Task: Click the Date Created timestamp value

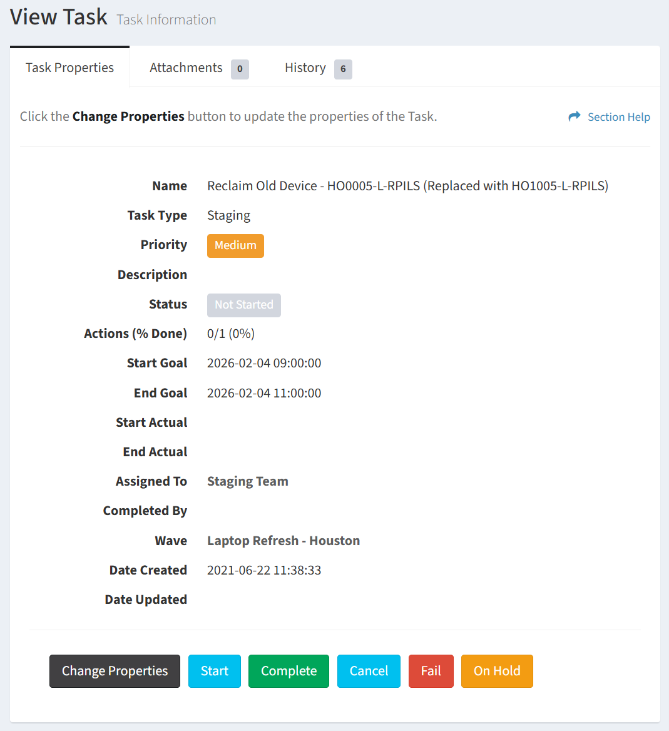Action: (264, 570)
